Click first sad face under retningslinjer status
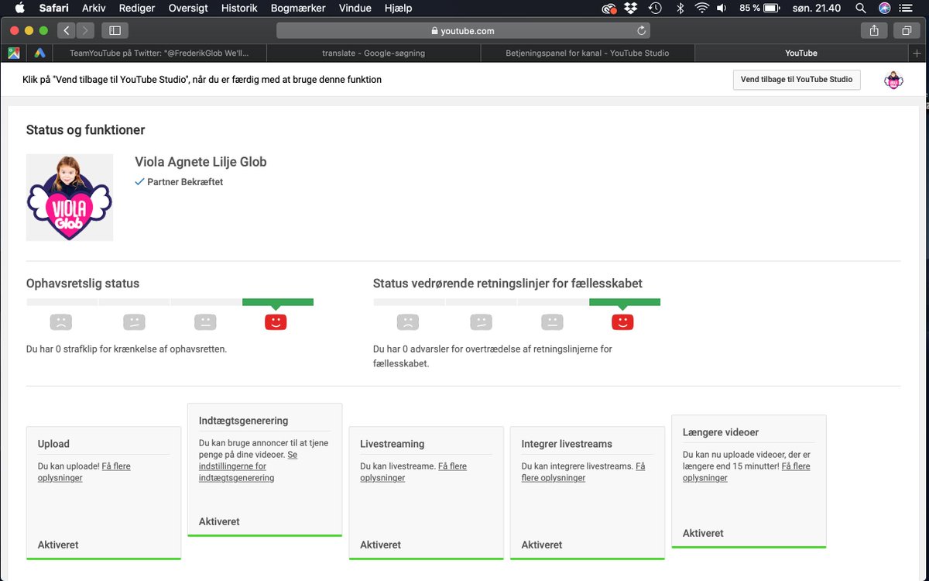 pyautogui.click(x=407, y=322)
